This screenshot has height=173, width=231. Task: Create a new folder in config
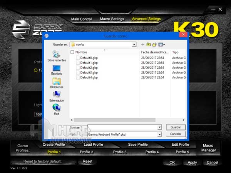coord(154,45)
